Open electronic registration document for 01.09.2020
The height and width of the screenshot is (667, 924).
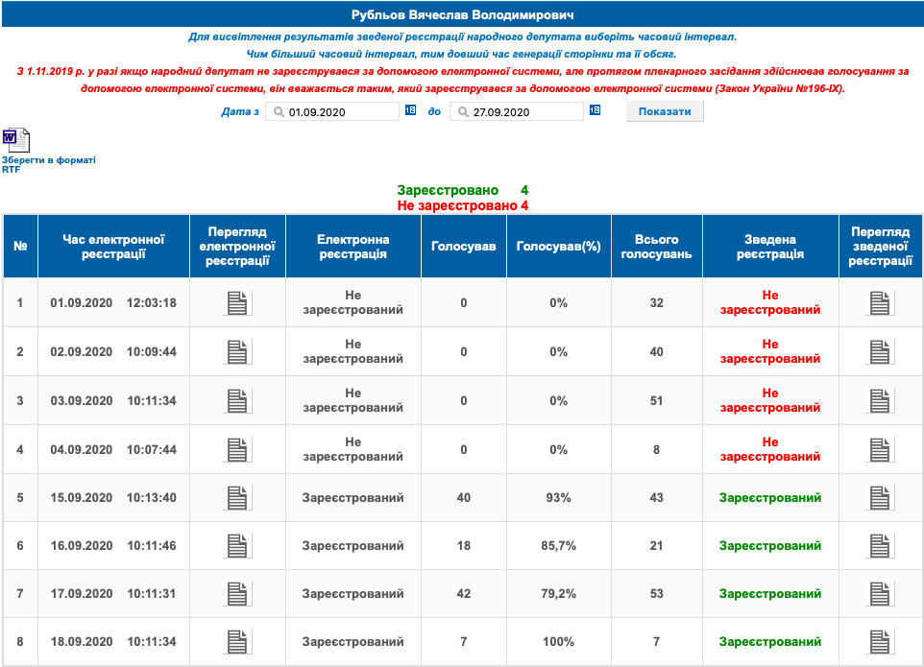pyautogui.click(x=237, y=303)
